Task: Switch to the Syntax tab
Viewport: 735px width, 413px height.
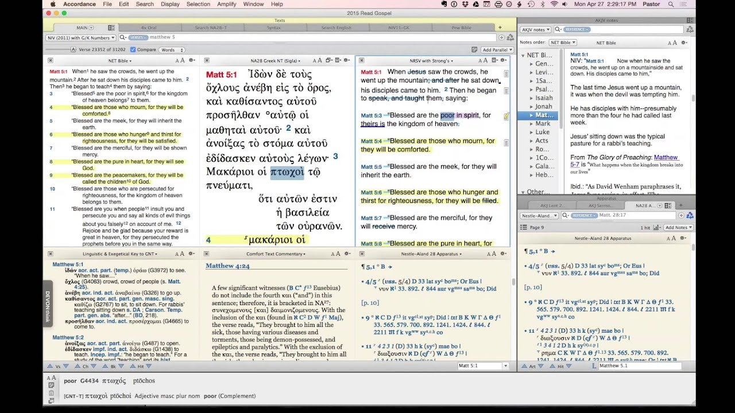Action: (274, 28)
